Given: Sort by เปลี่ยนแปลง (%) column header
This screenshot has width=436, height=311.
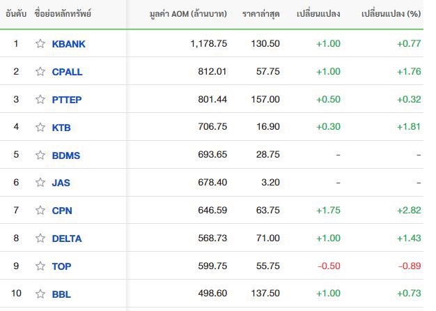Looking at the screenshot, I should click(x=391, y=14).
